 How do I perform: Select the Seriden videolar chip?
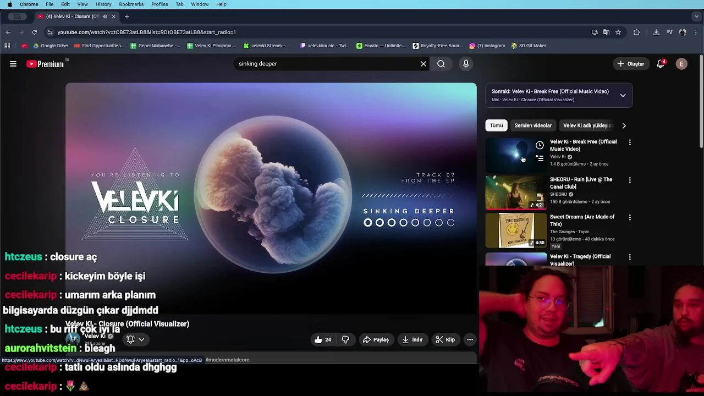(x=533, y=125)
